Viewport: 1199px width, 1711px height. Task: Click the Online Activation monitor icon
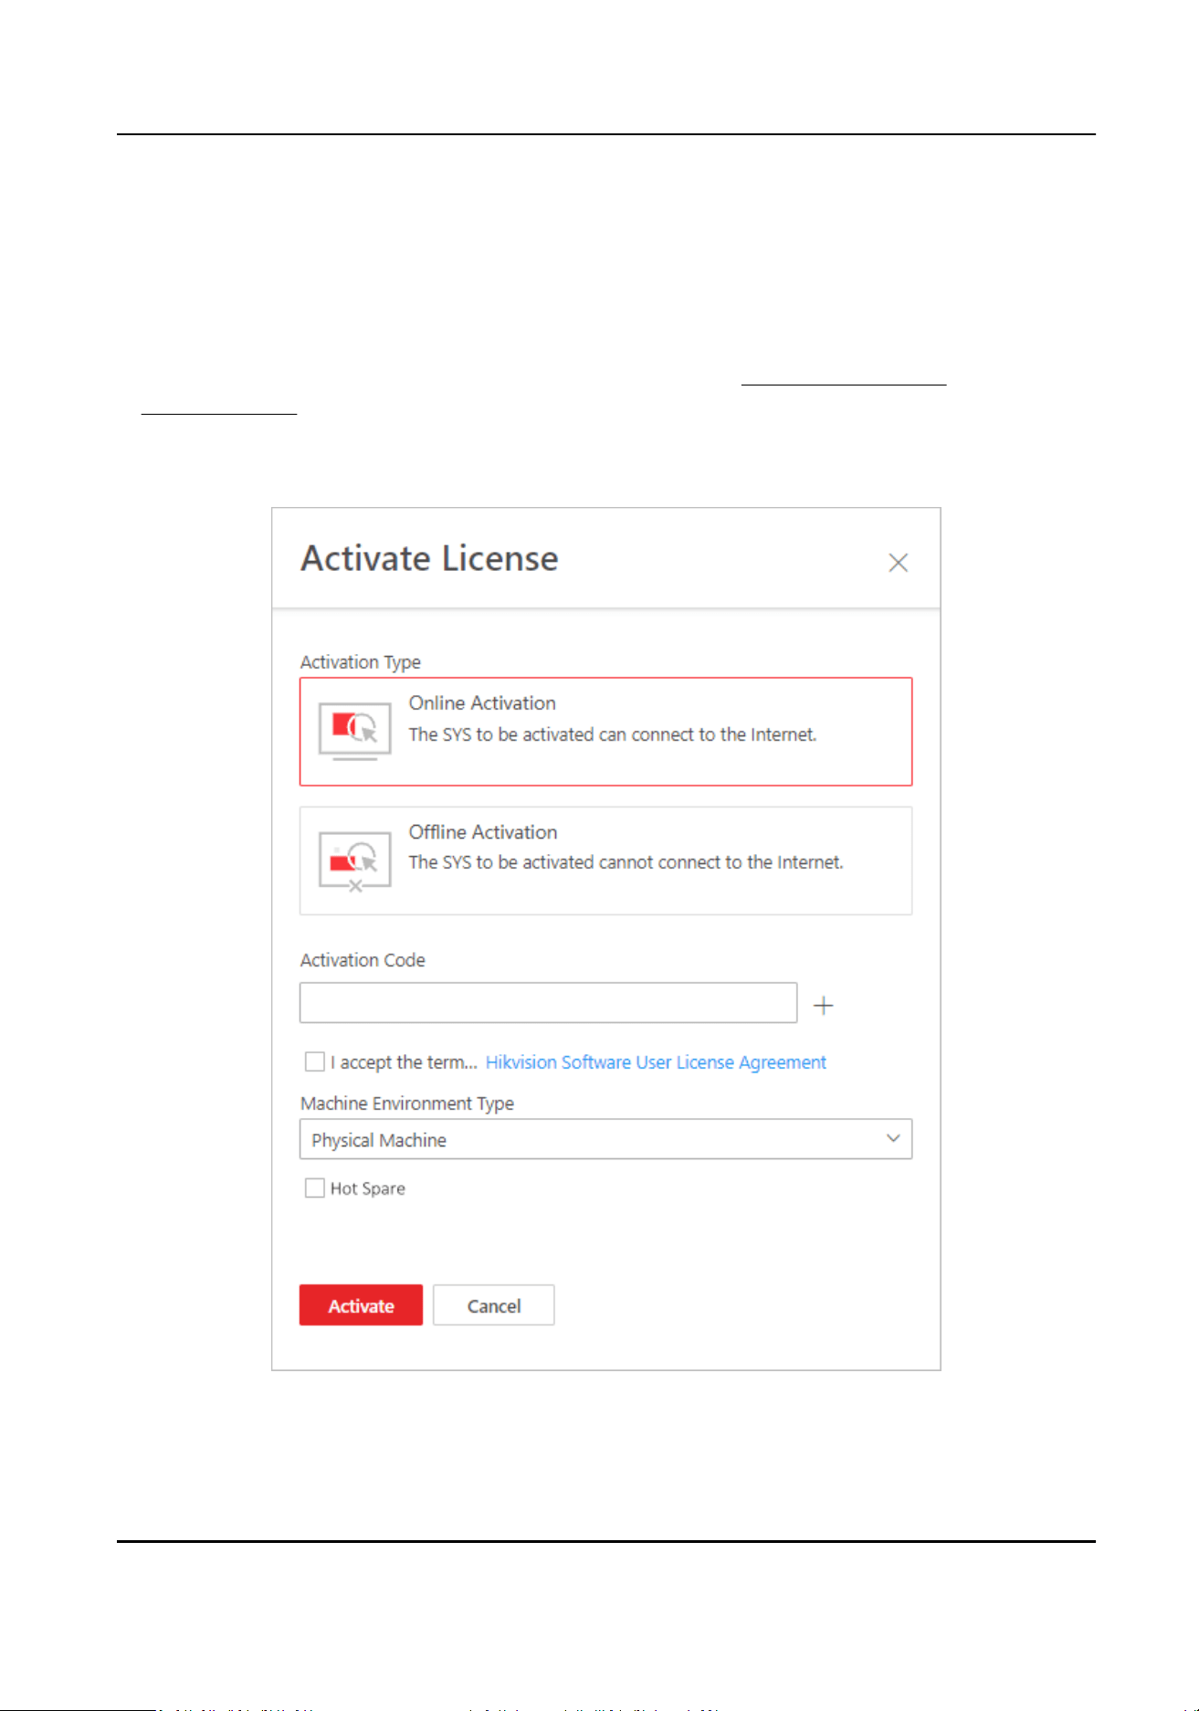click(x=355, y=731)
